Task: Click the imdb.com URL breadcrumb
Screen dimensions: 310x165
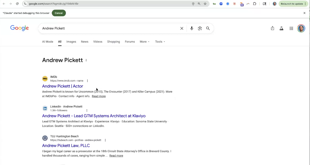Action: click(x=66, y=81)
